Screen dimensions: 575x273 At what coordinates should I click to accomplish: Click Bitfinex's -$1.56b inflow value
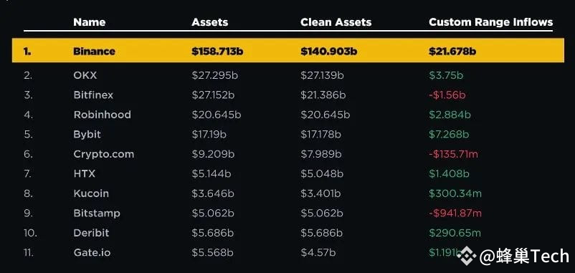point(447,95)
